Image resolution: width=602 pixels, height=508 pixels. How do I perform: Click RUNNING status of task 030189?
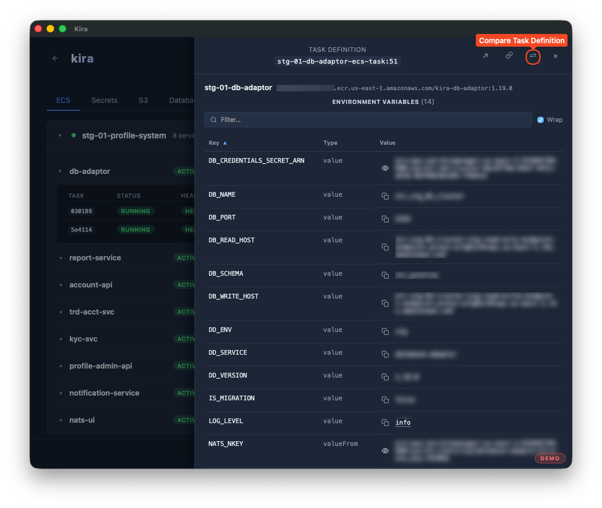136,212
